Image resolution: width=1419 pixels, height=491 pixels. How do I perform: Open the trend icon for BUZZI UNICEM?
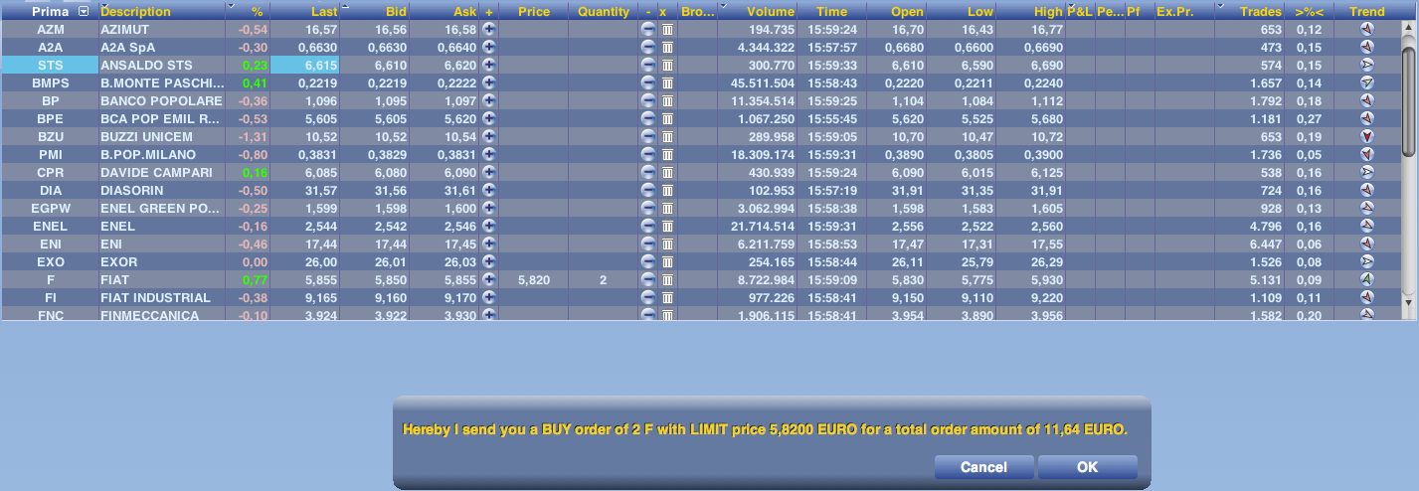1366,137
